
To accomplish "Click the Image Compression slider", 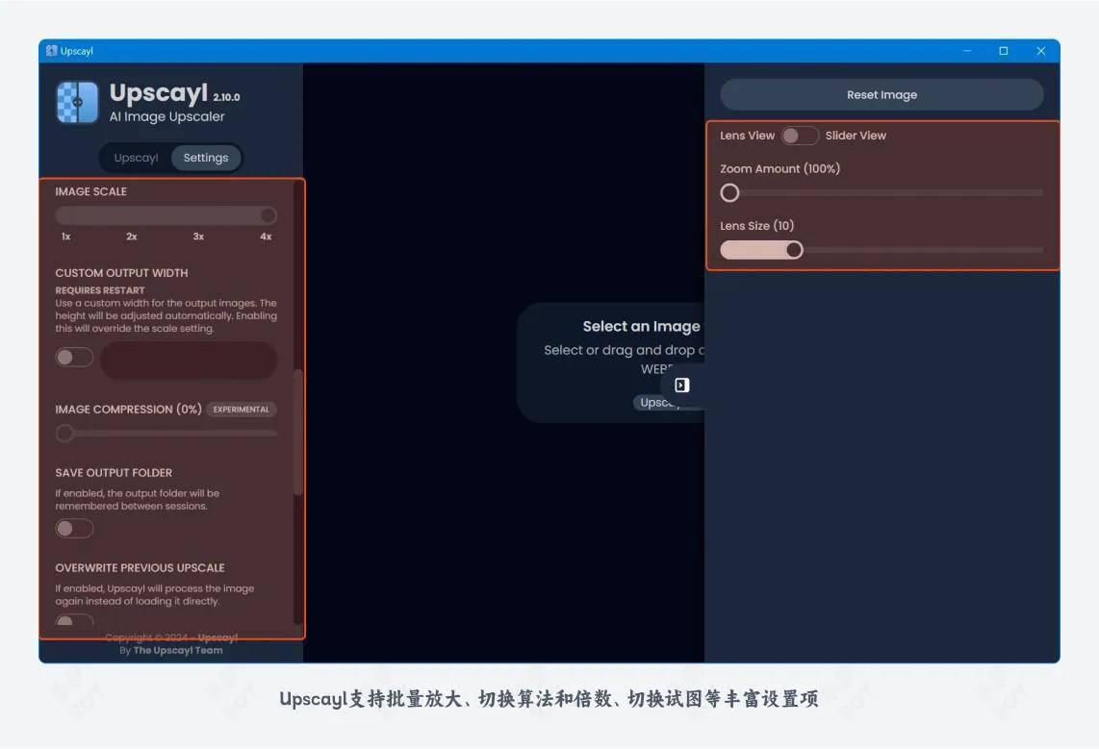I will tap(166, 434).
